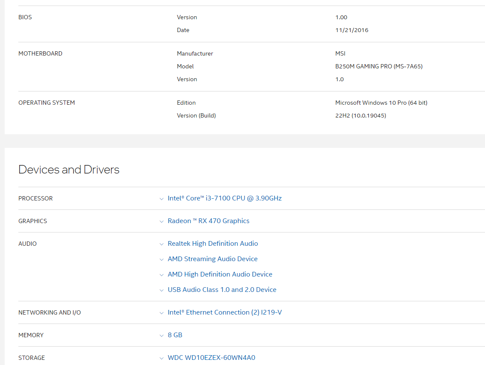Screen dimensions: 485x365
Task: Click the AMD High Definition Audio Device link
Action: pos(220,274)
